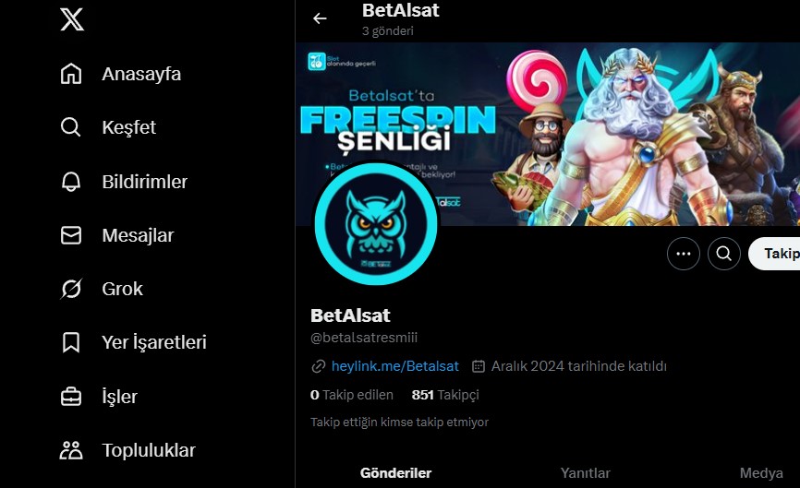This screenshot has width=800, height=488.
Task: Switch to the Gönderiler tab
Action: pos(396,473)
